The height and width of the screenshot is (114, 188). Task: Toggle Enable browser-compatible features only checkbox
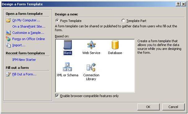pyautogui.click(x=57, y=96)
